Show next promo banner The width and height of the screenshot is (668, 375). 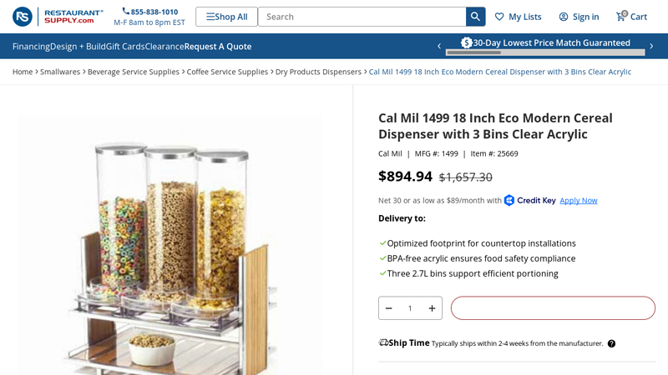point(651,47)
